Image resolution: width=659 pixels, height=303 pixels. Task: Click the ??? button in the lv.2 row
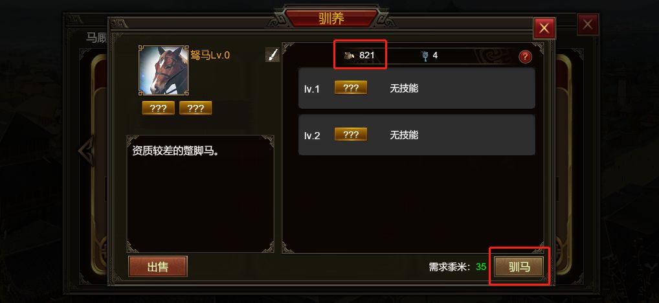coord(351,135)
